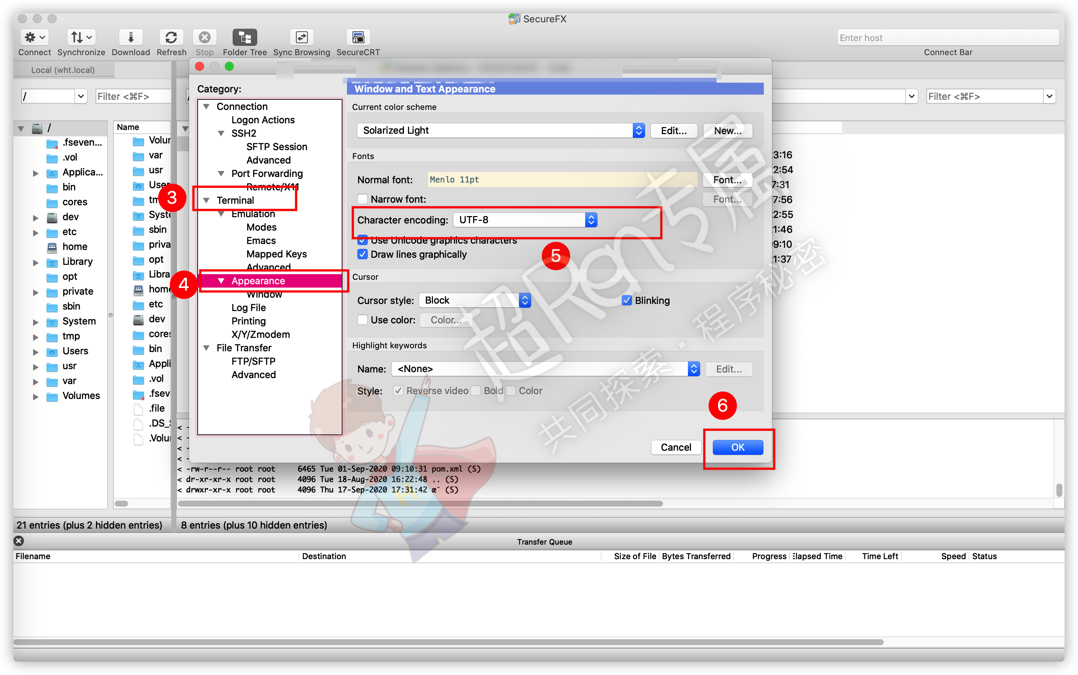
Task: Click the local Filter field
Action: point(133,96)
